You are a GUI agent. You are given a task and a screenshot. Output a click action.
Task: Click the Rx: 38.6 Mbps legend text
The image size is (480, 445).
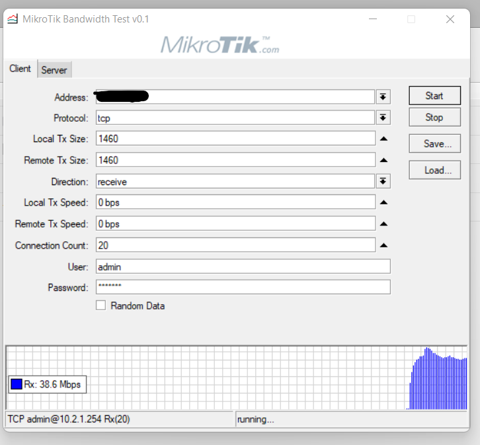click(x=52, y=384)
